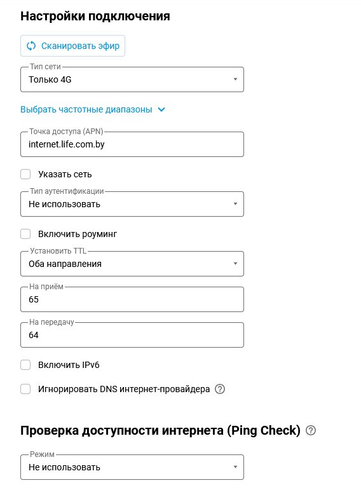Enable the Включить IPv6 checkbox
Screen dimensions: 361x504
click(x=25, y=365)
